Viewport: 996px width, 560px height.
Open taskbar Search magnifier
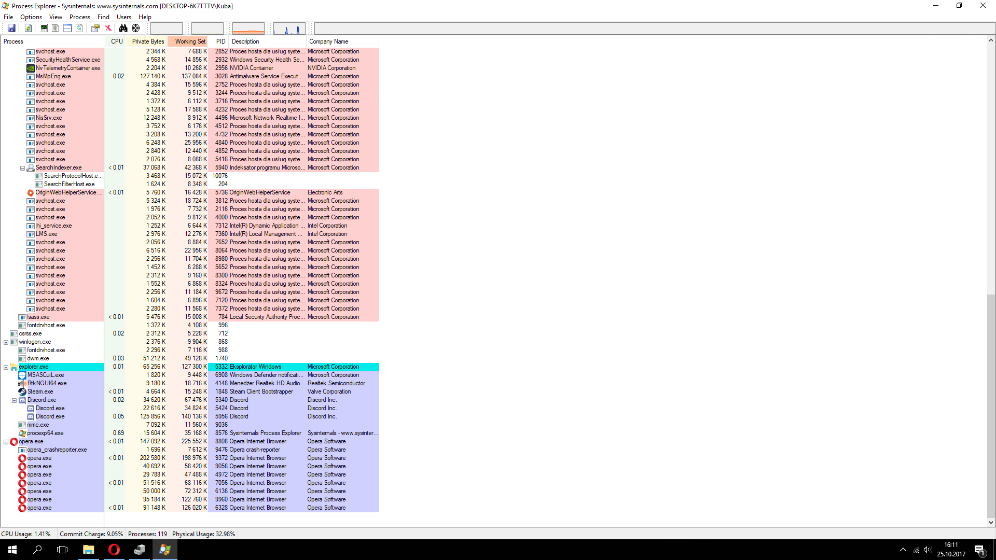click(x=37, y=550)
